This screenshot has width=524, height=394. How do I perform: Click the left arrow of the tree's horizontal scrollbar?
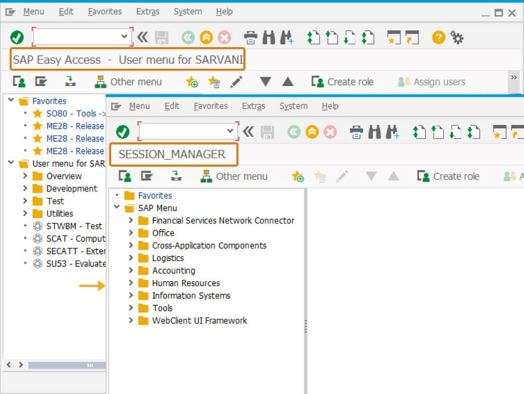[9, 365]
